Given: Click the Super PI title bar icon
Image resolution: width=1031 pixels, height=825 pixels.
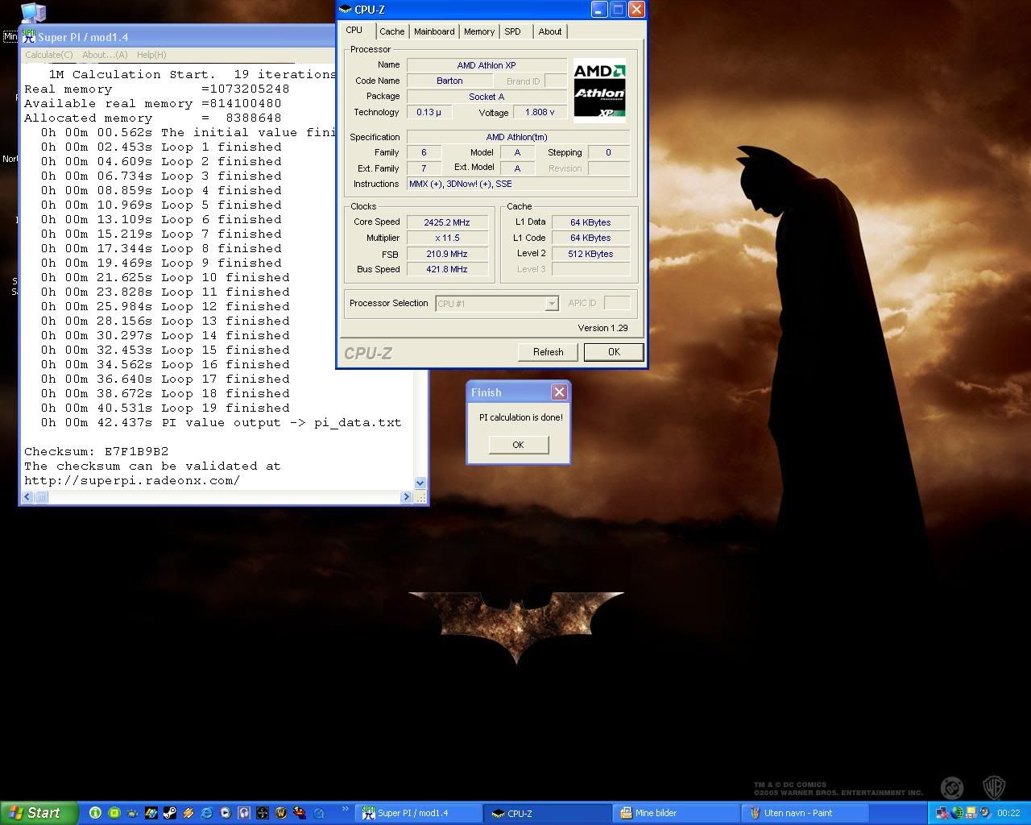Looking at the screenshot, I should 29,36.
